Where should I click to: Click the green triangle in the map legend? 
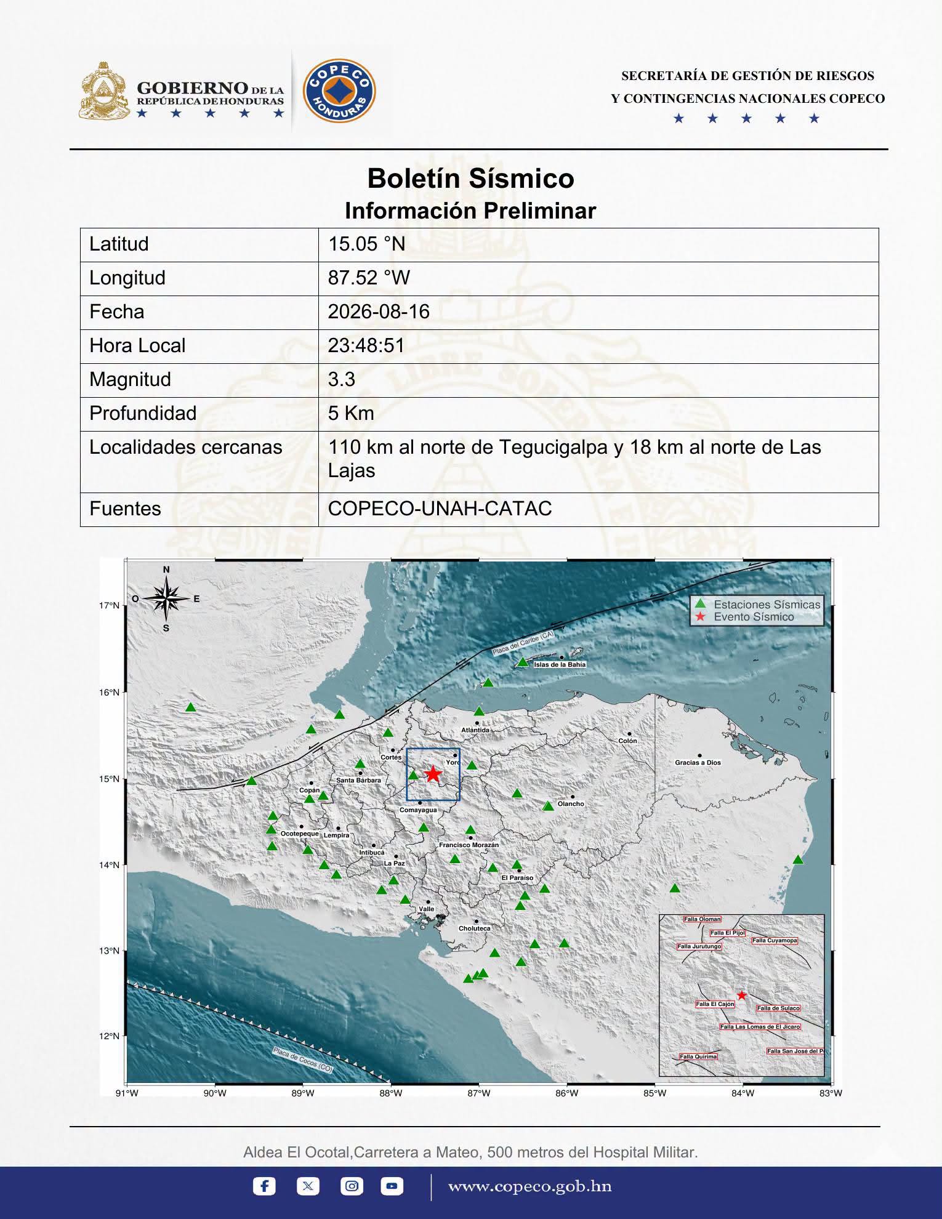tap(699, 603)
